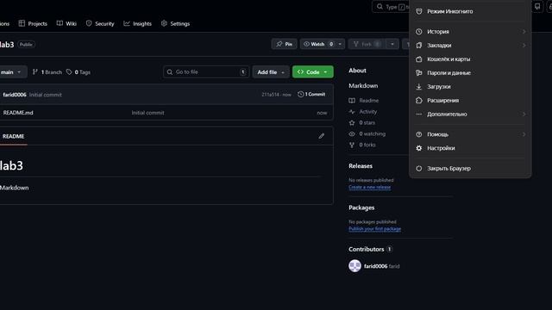Screen dimensions: 552x310
Task: Open farid0006 contributor name link
Action: tap(376, 266)
